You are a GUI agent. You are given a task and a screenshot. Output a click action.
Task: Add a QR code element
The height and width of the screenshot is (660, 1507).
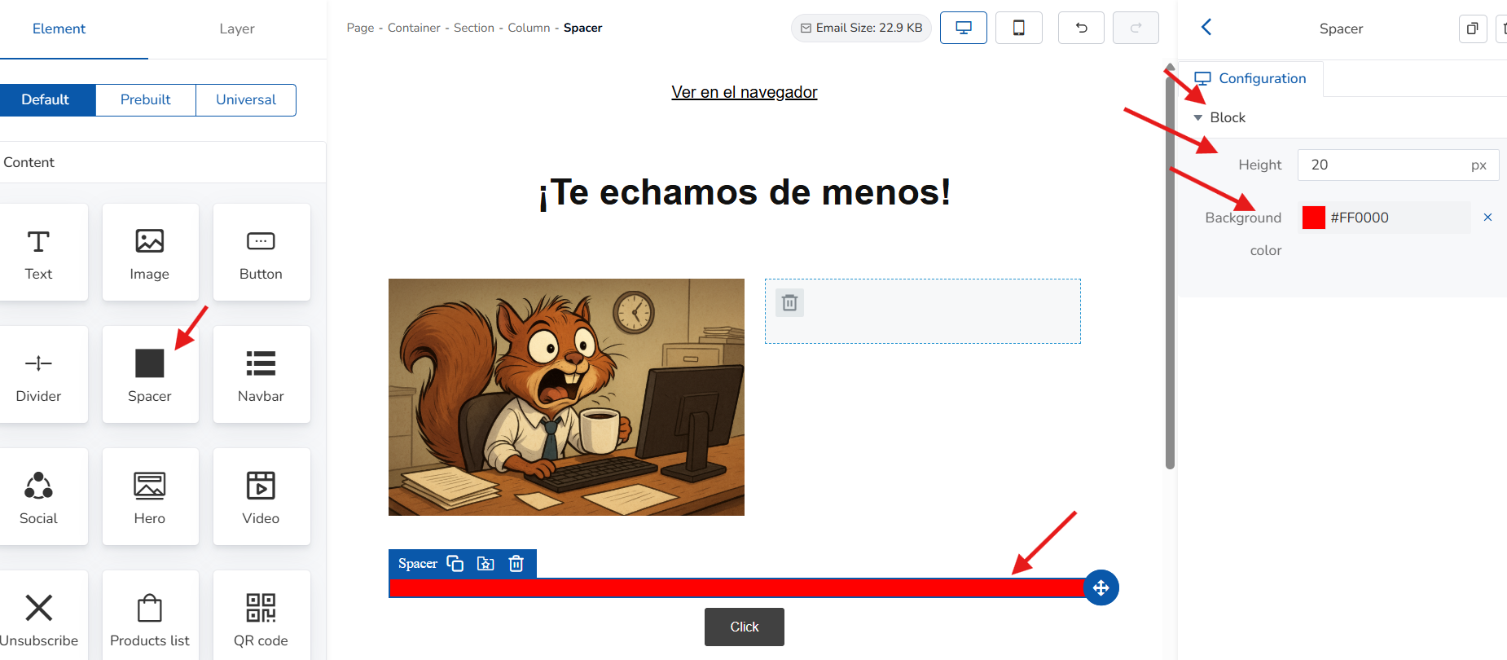(261, 616)
